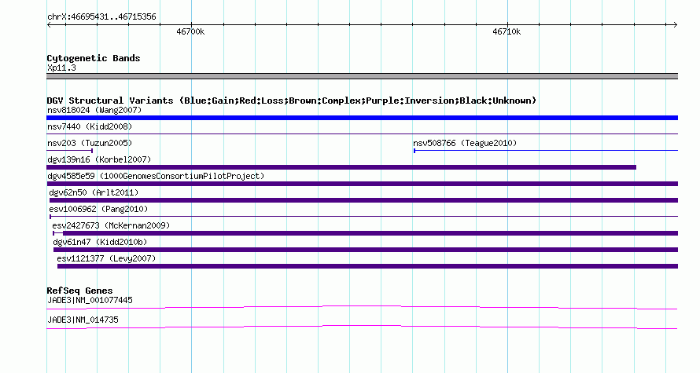Screen dimensions: 700x373
Task: Open the nsv818024 (Wang2007) variant label
Action: (94, 110)
